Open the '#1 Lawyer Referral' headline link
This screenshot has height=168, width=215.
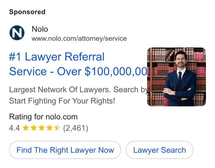(x=57, y=57)
